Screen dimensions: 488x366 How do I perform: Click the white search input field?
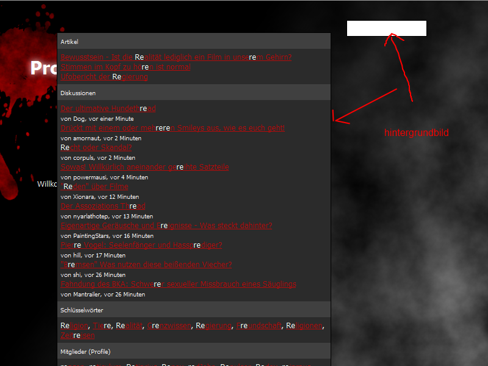pyautogui.click(x=387, y=28)
